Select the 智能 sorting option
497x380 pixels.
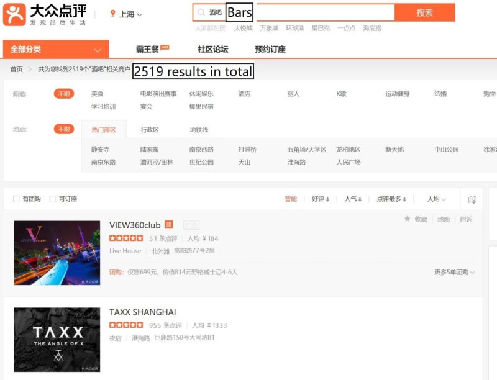(291, 199)
